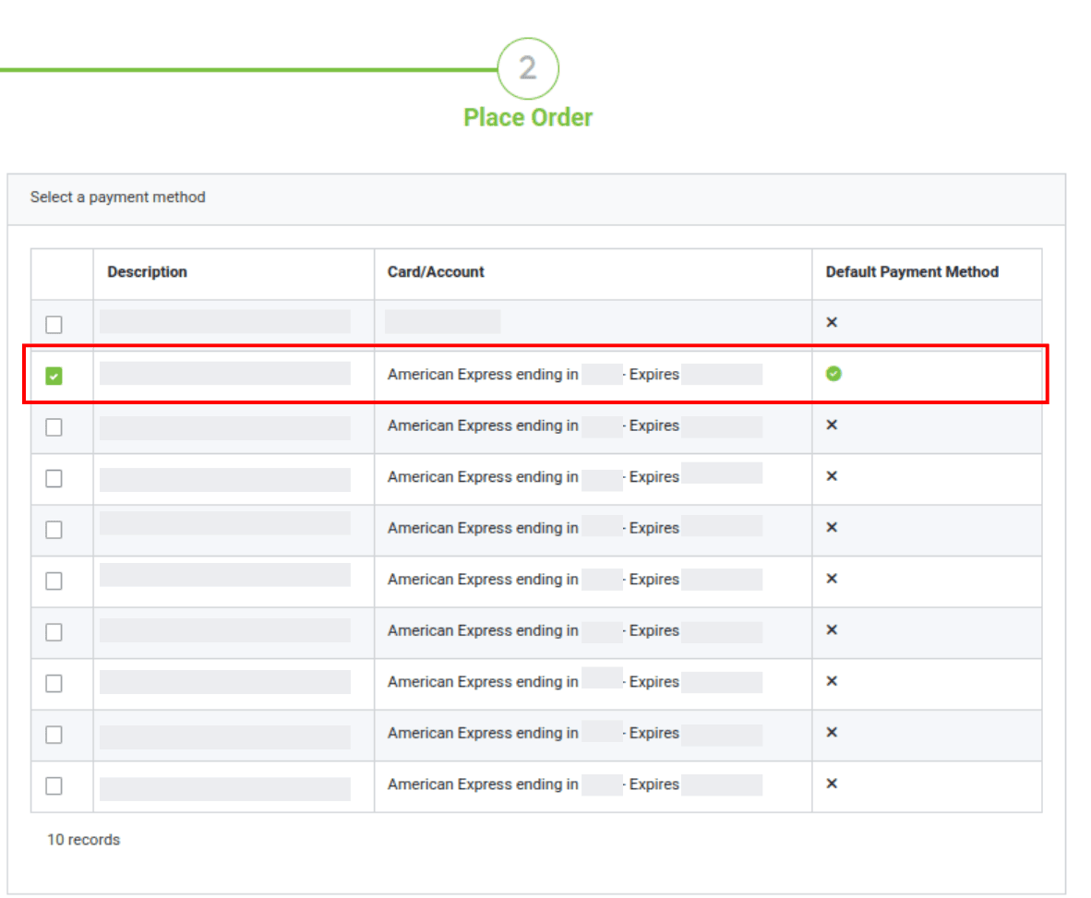
Task: Check the sixth row payment method checkbox
Action: [x=54, y=581]
